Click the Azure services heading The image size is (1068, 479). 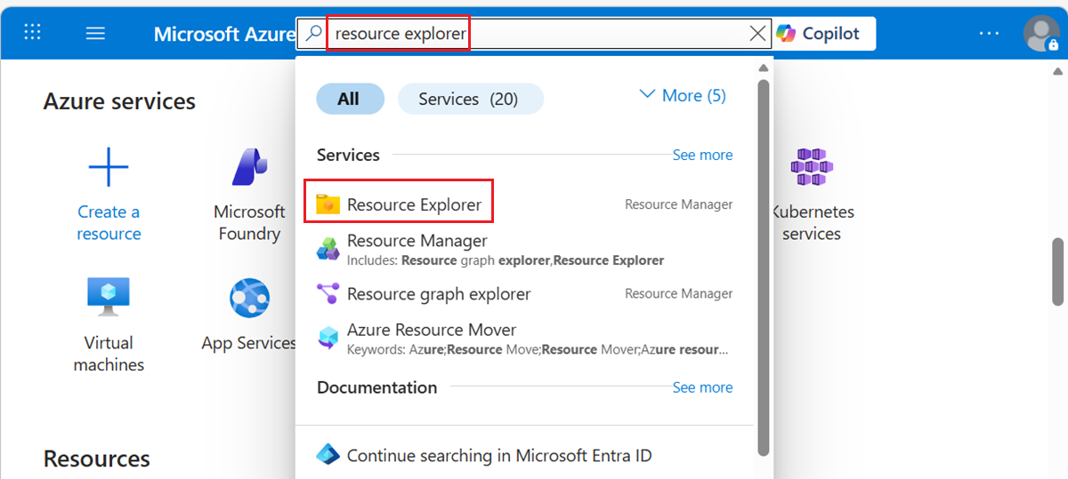[x=119, y=101]
